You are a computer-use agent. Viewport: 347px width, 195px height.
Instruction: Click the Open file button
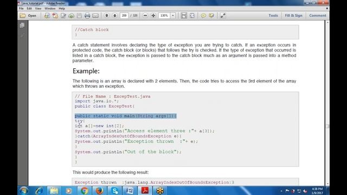[x=28, y=16]
